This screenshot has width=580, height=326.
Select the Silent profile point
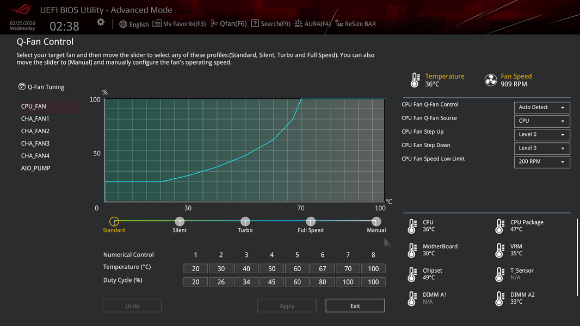[x=180, y=222]
